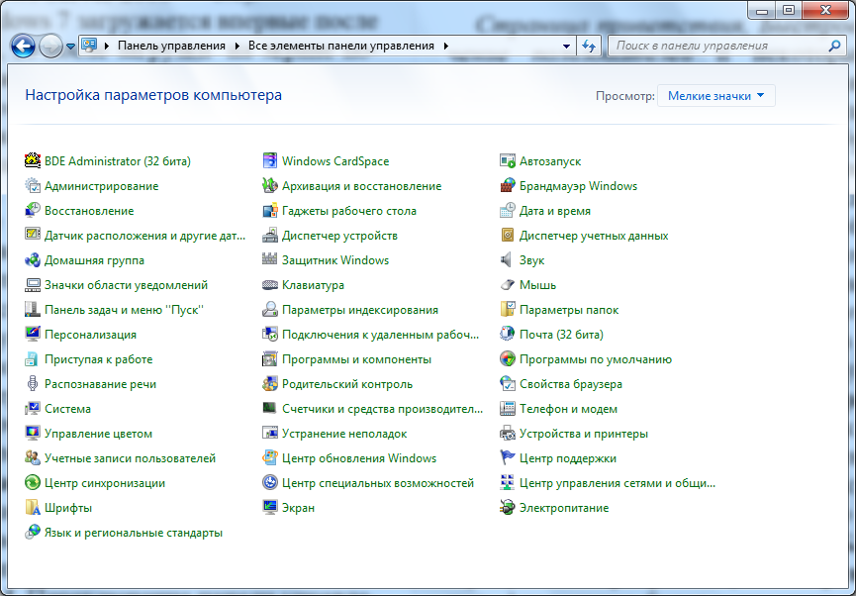Click the 'Все элементы панели управления' breadcrumb
856x596 pixels.
point(341,46)
